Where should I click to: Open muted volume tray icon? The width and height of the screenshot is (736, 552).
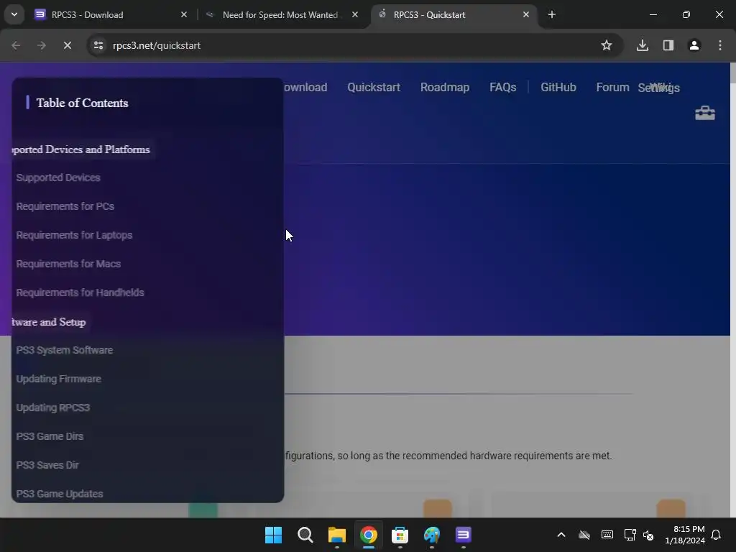coord(648,535)
